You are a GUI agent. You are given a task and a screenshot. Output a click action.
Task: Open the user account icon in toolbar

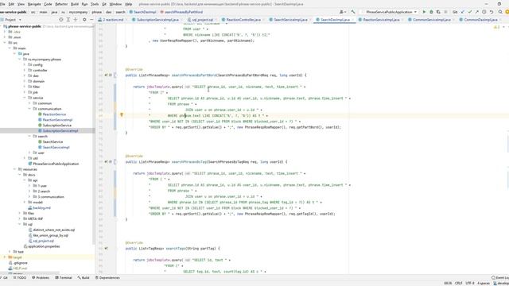342,12
